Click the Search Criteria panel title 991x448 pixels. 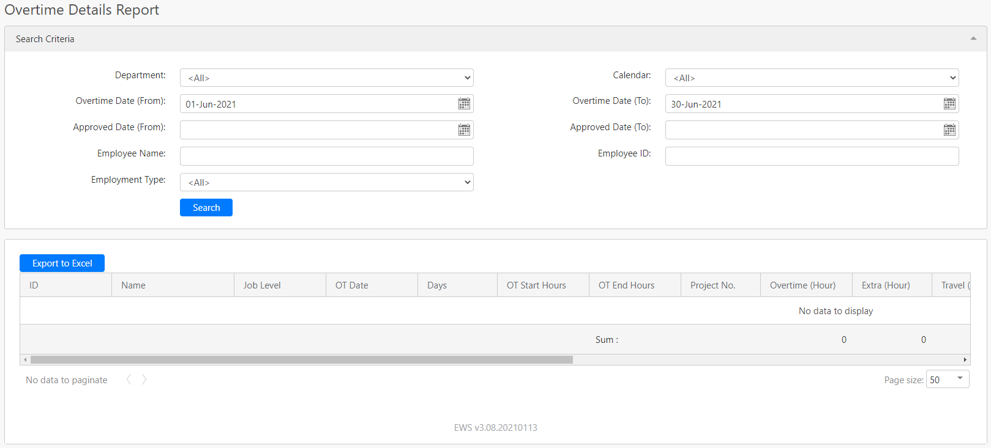click(x=45, y=39)
